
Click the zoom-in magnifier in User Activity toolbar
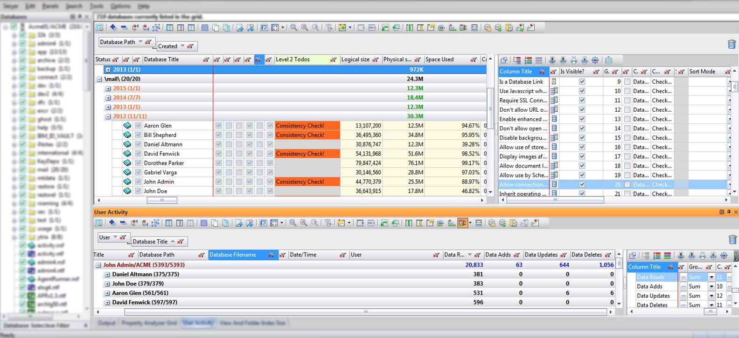tap(293, 223)
